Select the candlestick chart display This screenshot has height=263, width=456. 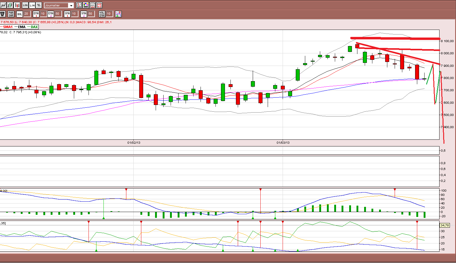pyautogui.click(x=17, y=5)
